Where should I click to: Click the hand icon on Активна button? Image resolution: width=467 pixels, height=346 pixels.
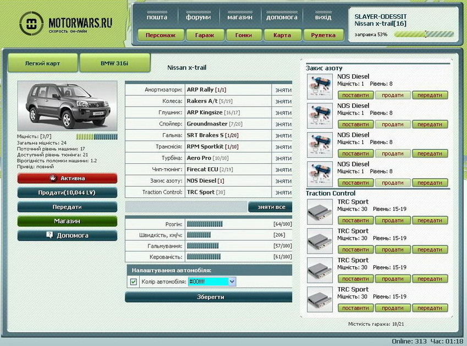coord(53,178)
